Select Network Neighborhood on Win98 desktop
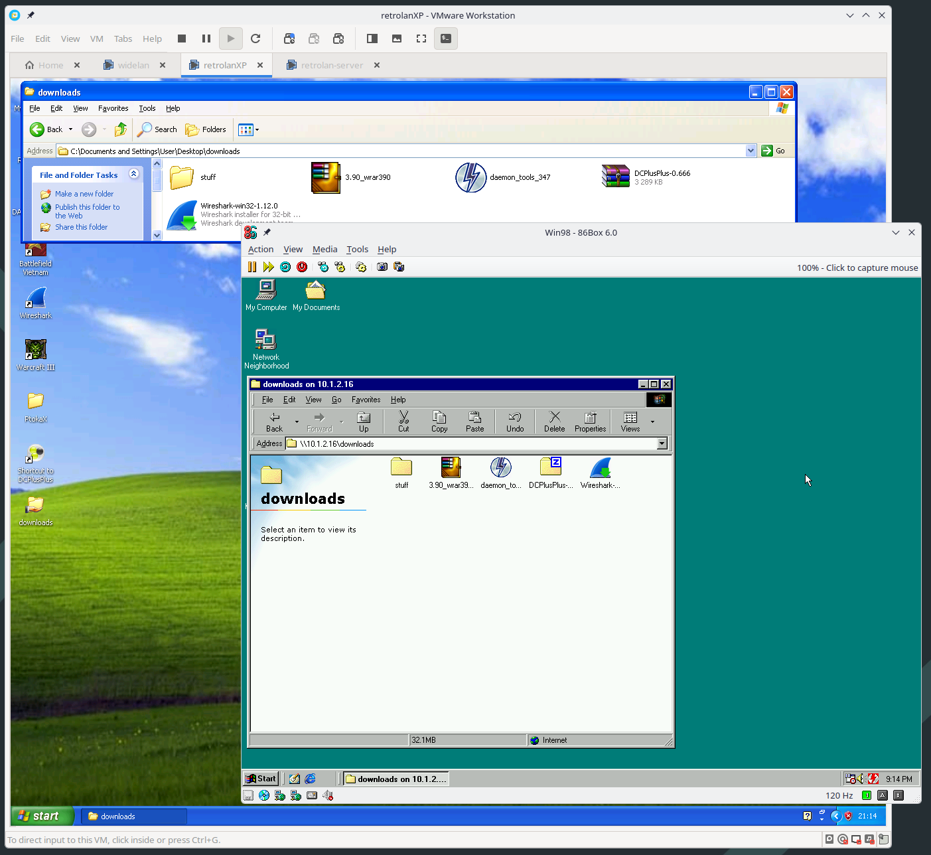 pos(266,349)
